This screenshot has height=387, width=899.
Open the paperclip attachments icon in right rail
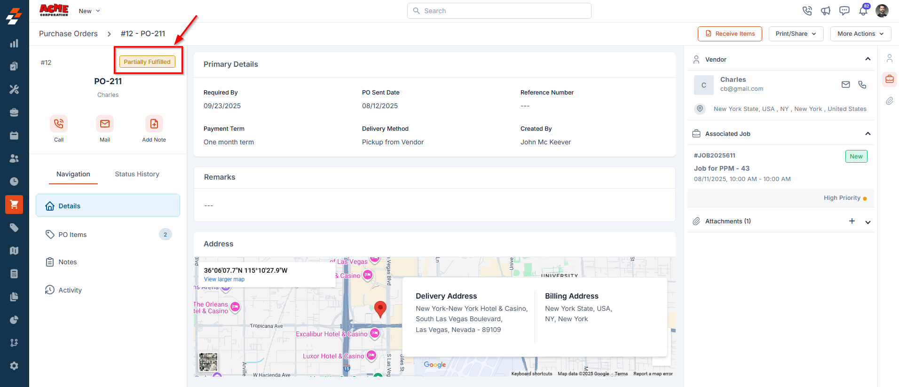click(890, 101)
